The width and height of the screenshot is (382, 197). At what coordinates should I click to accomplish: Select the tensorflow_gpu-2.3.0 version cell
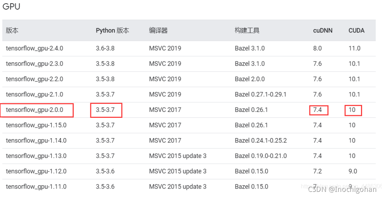click(x=34, y=64)
